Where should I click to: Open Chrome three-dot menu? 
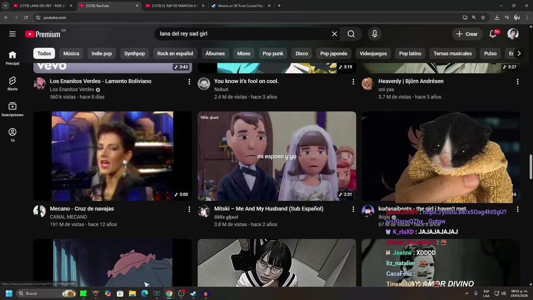526,17
